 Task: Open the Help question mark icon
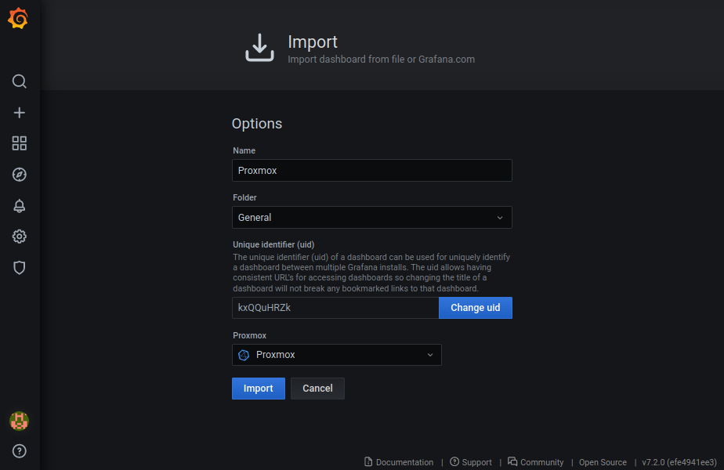pyautogui.click(x=19, y=451)
